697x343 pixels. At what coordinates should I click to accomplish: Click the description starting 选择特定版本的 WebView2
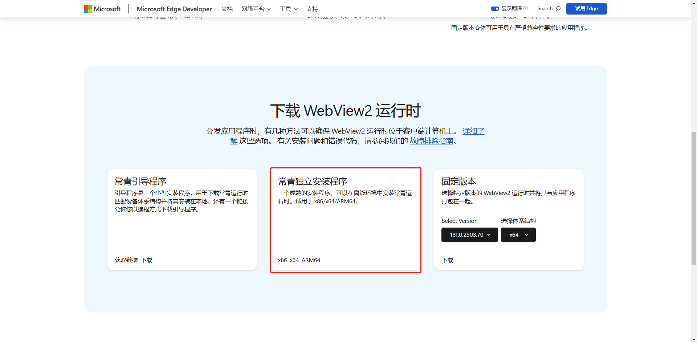pyautogui.click(x=509, y=197)
